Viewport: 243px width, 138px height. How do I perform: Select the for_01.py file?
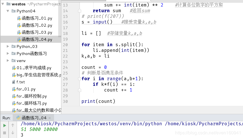(26, 89)
